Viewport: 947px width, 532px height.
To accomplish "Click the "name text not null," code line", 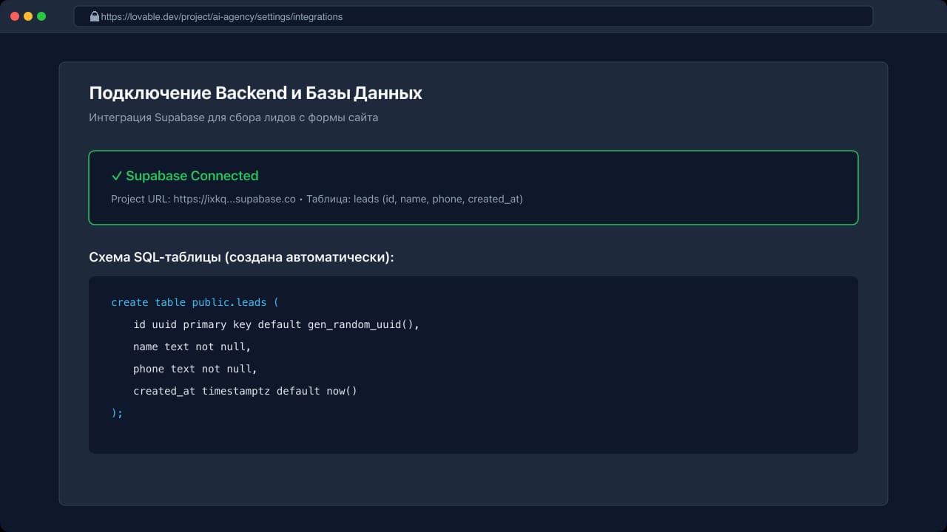I will point(192,347).
